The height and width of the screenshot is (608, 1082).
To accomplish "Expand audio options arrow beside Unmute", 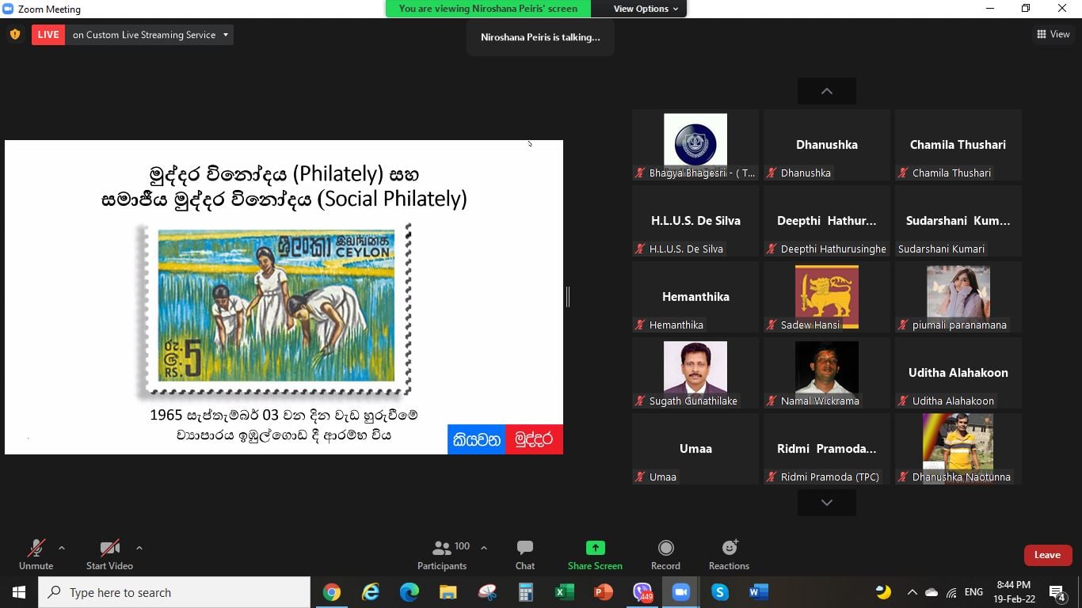I will pos(62,548).
